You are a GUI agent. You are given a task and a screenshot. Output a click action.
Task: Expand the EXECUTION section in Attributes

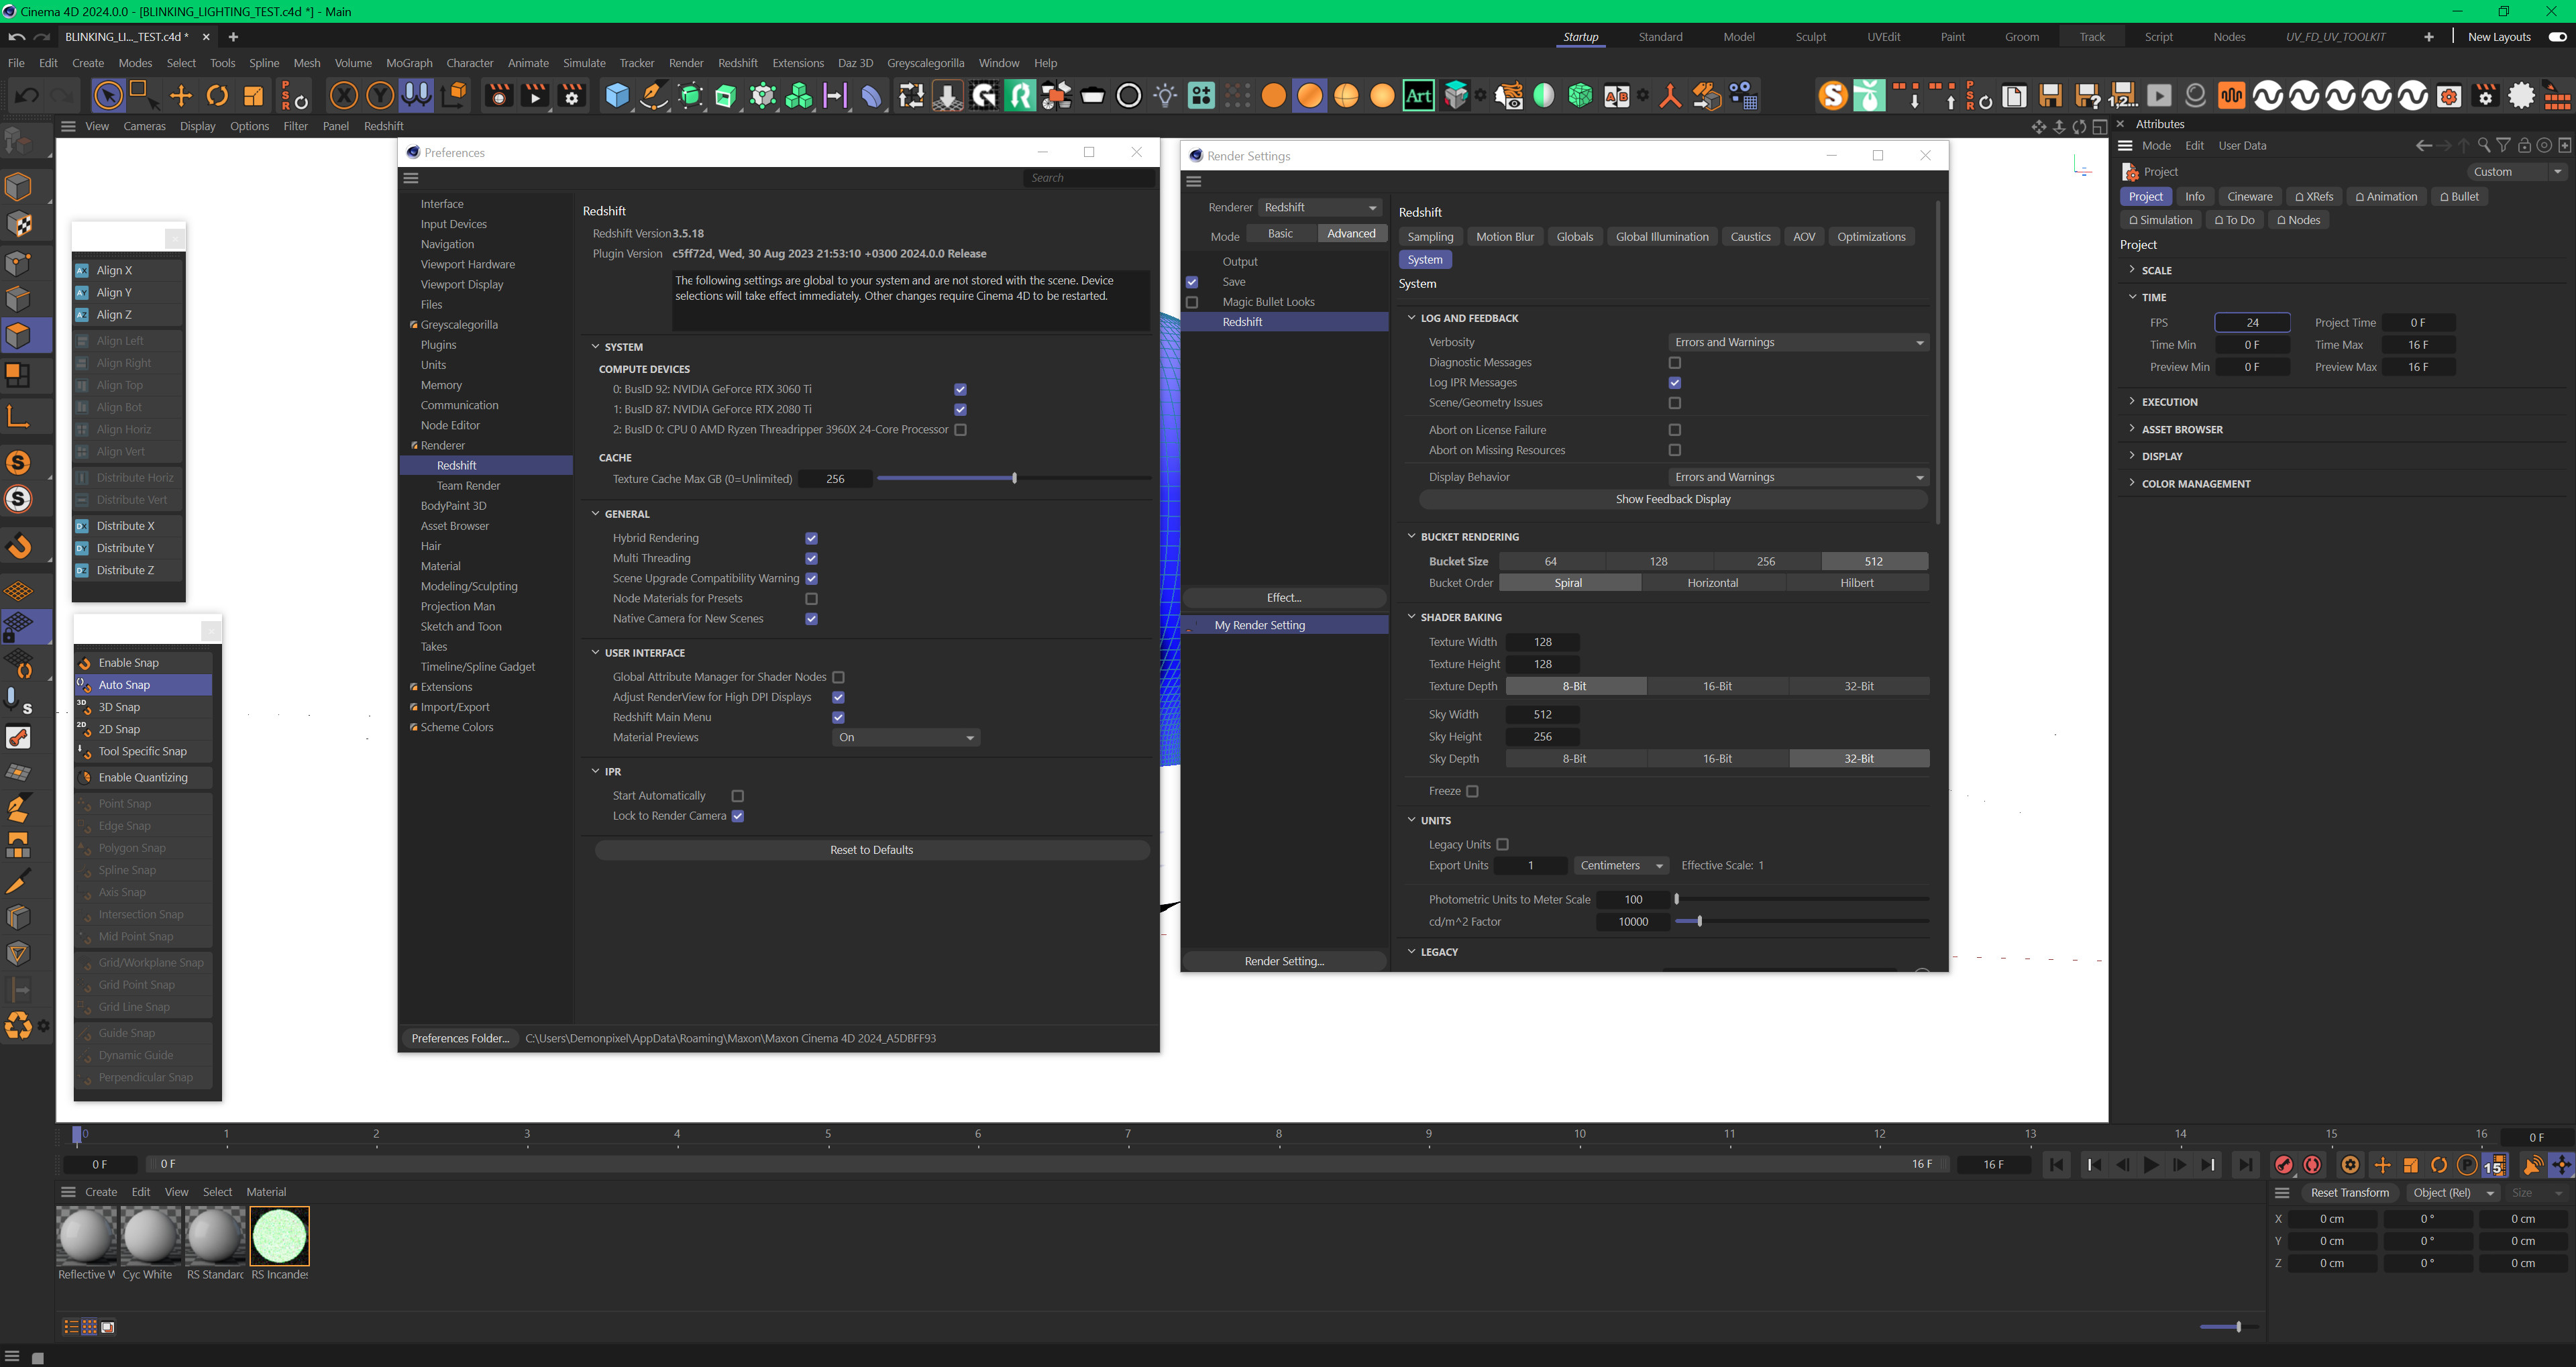point(2132,402)
